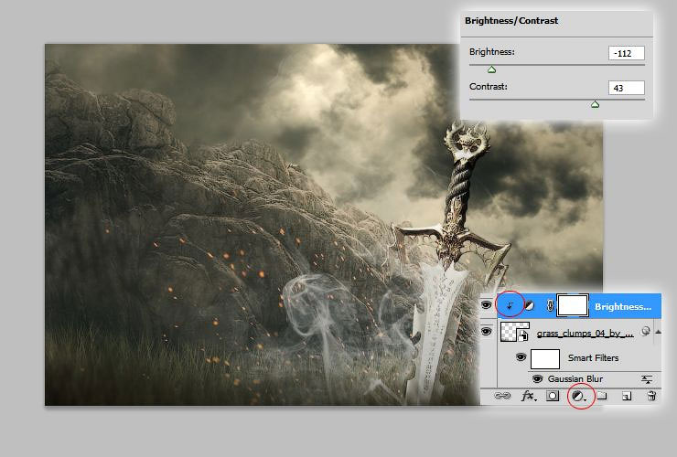Click the Brightness value field showing -112
Screen dimensions: 677x457
(x=627, y=53)
